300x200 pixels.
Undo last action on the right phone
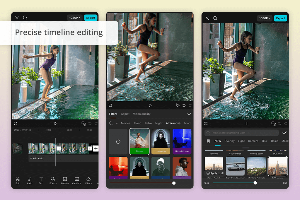tap(280, 124)
